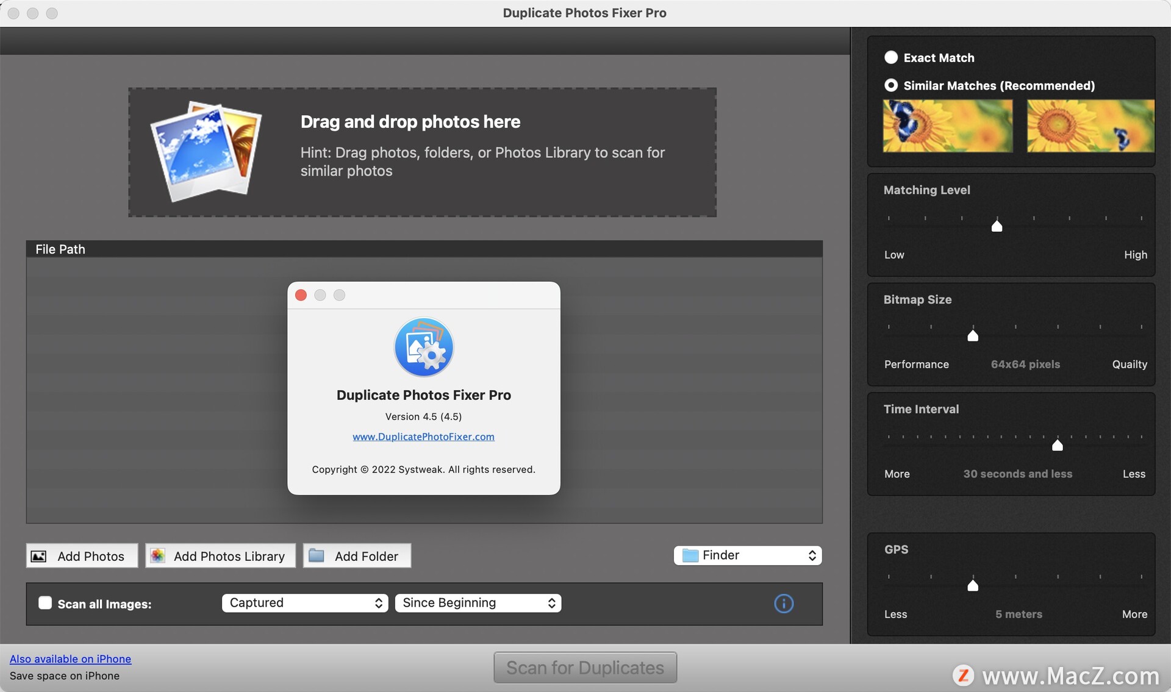This screenshot has height=692, width=1171.
Task: Open the Finder source dropdown
Action: tap(748, 555)
